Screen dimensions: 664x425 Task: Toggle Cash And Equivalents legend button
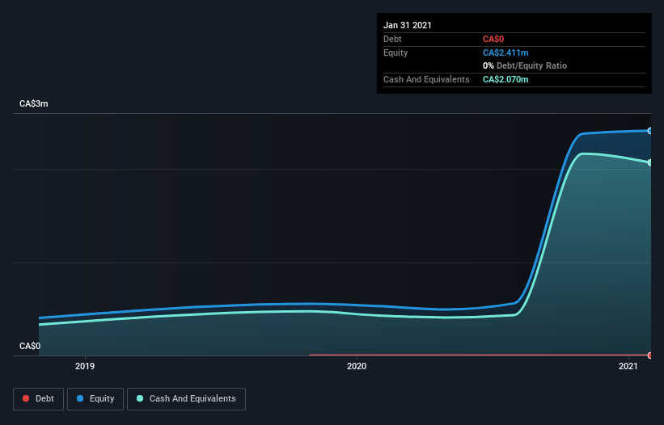click(186, 399)
